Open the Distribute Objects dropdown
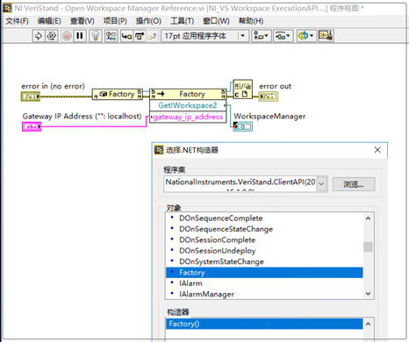The image size is (409, 342). point(283,36)
